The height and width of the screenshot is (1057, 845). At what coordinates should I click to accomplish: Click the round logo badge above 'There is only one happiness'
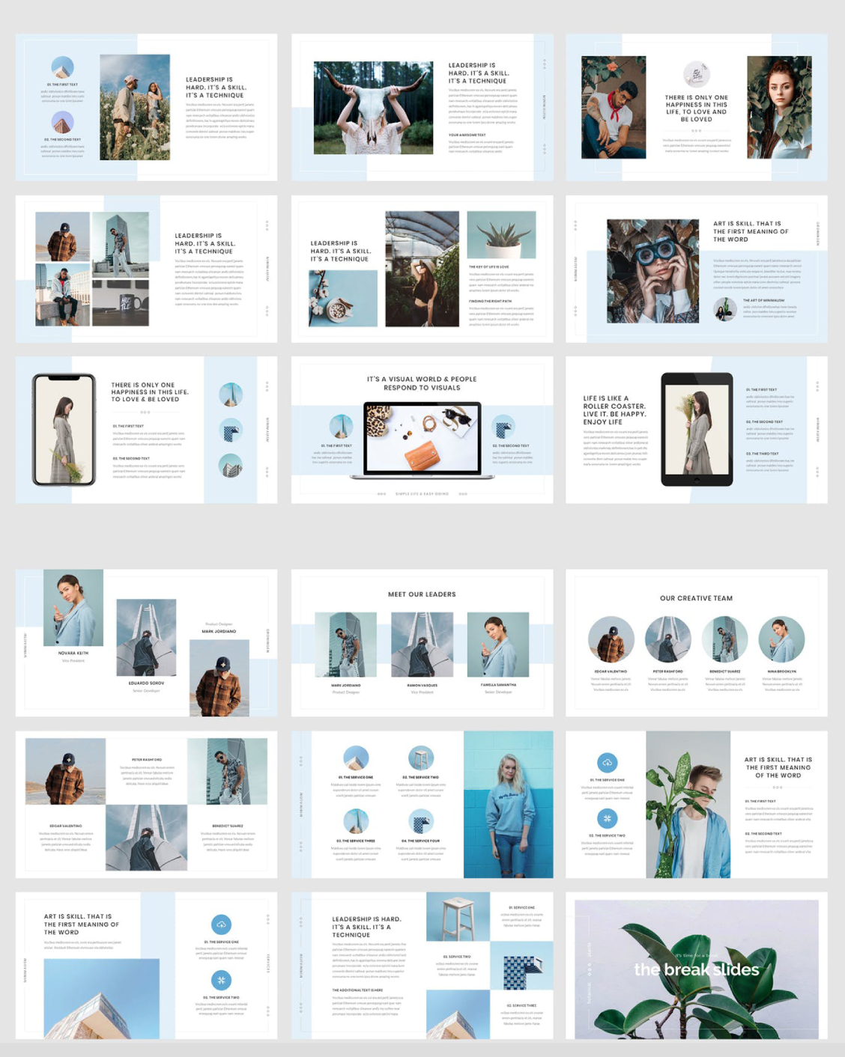coord(696,75)
